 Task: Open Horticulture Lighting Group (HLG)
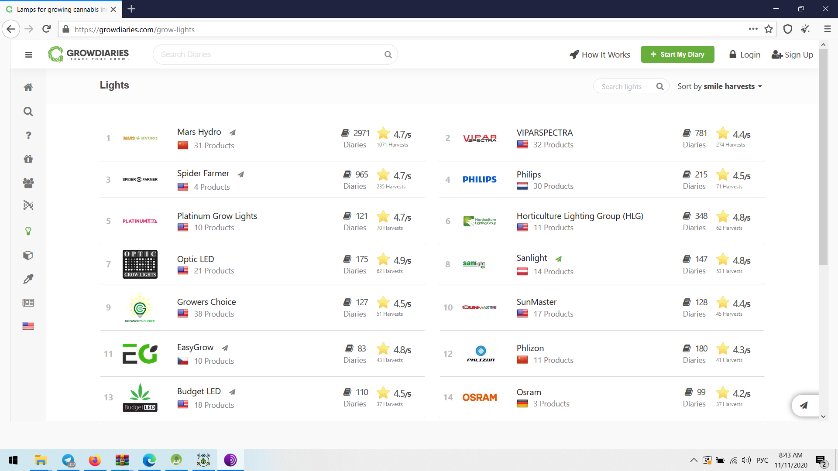tap(580, 216)
